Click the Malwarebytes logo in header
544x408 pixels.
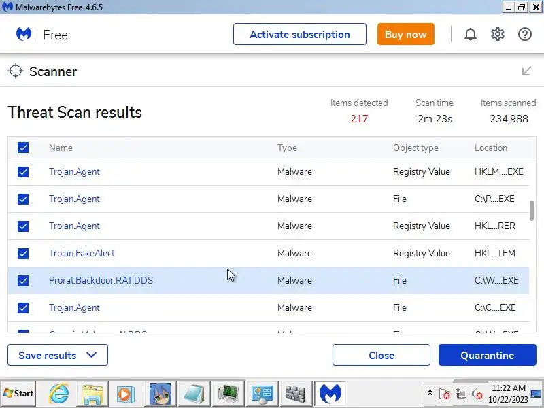24,35
